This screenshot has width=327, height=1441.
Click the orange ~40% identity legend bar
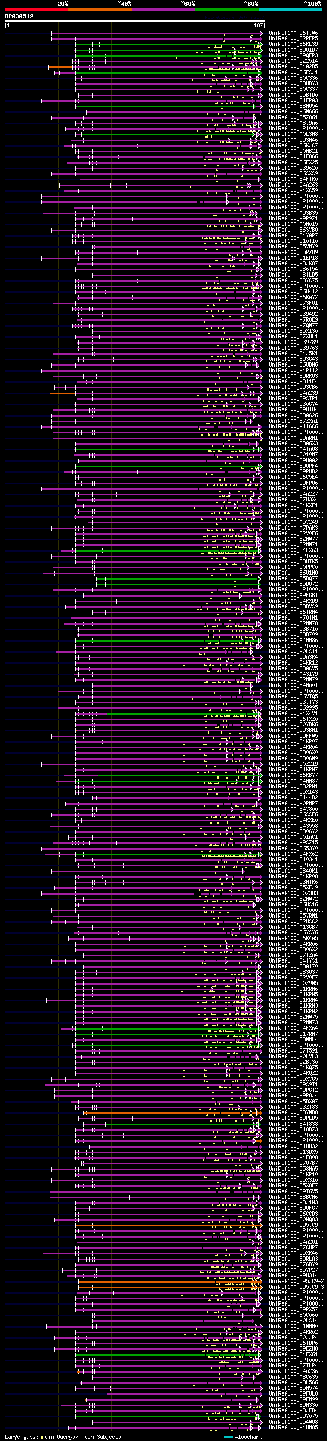point(100,9)
